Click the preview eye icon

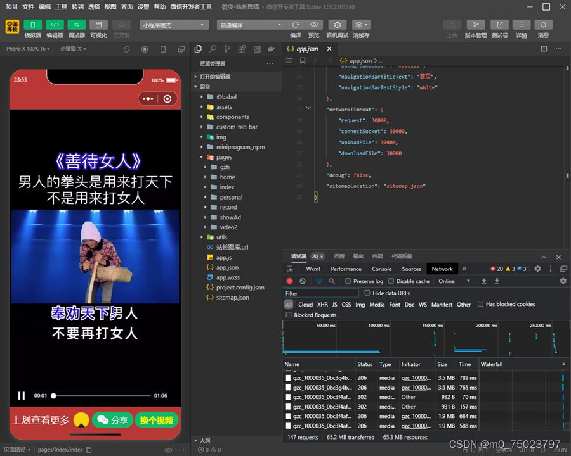(x=314, y=25)
